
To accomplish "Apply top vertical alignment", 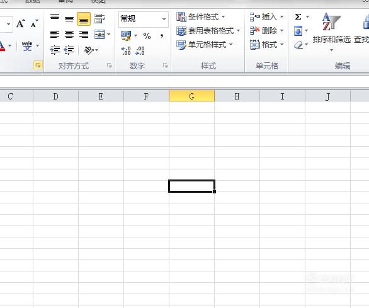I will click(55, 17).
